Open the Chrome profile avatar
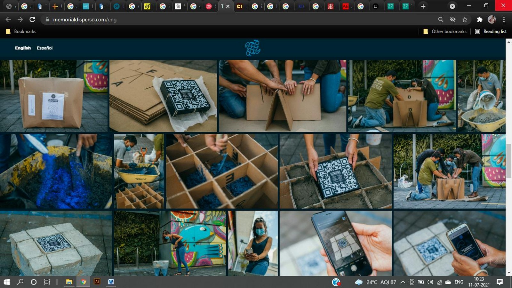 tap(492, 20)
